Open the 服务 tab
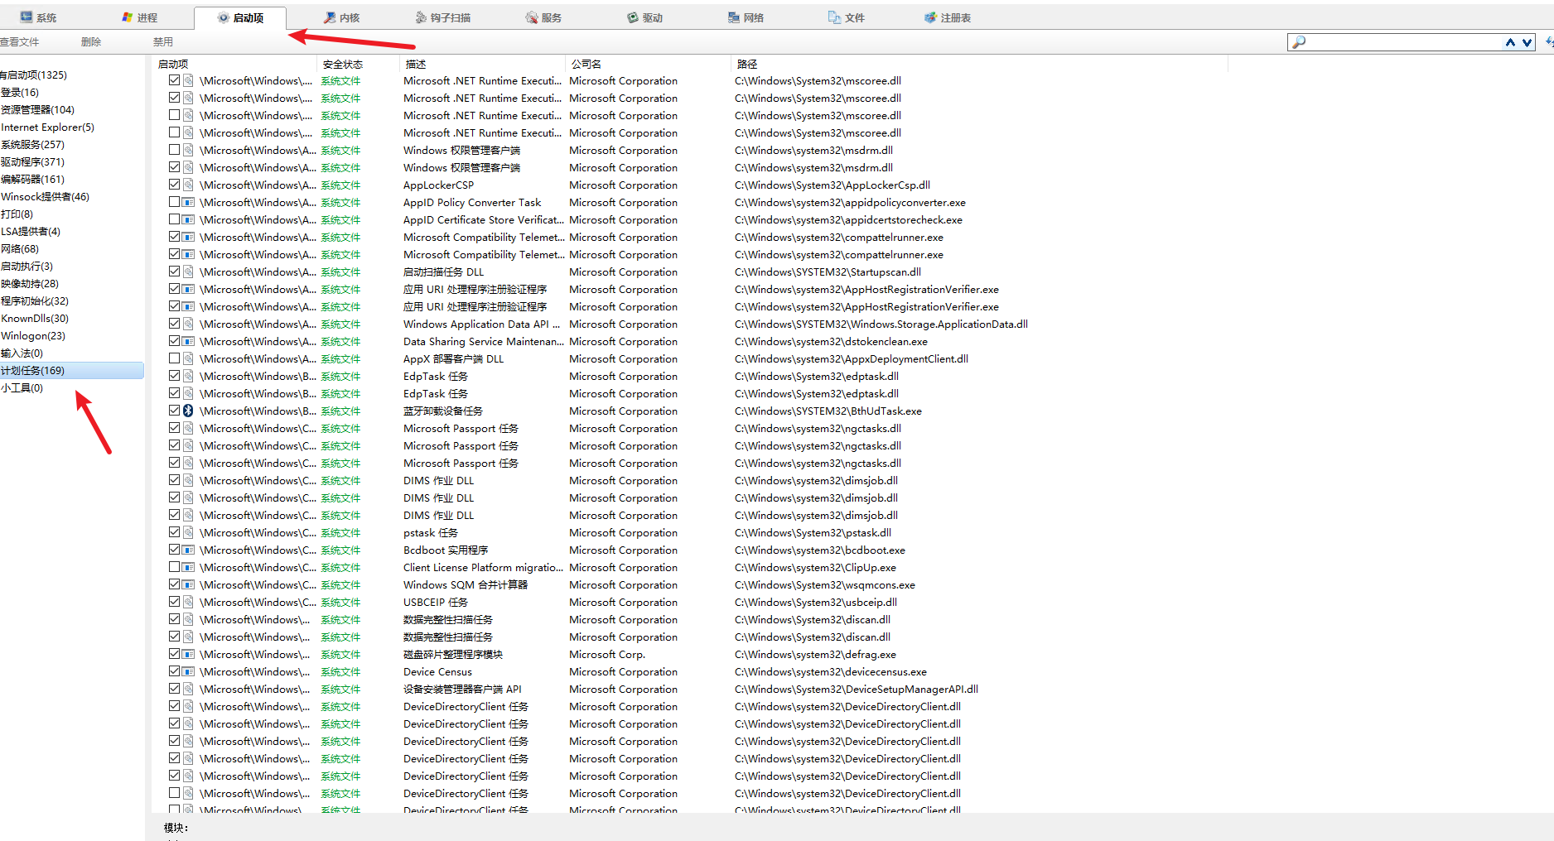The width and height of the screenshot is (1554, 841). pyautogui.click(x=543, y=17)
